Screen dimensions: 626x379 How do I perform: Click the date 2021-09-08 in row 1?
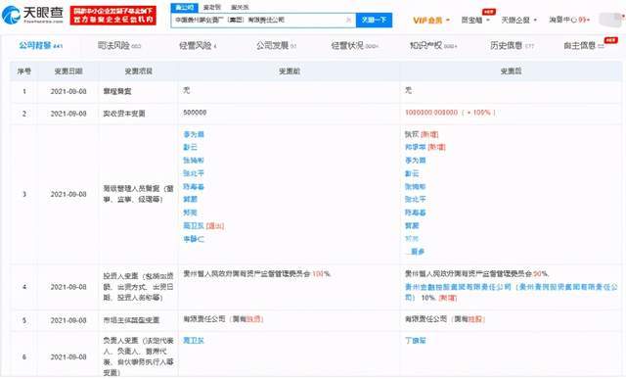pyautogui.click(x=68, y=91)
